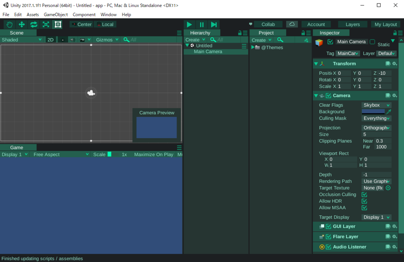Screen dimensions: 404x262
Task: Toggle scene audio speaker icon
Action: (x=73, y=40)
